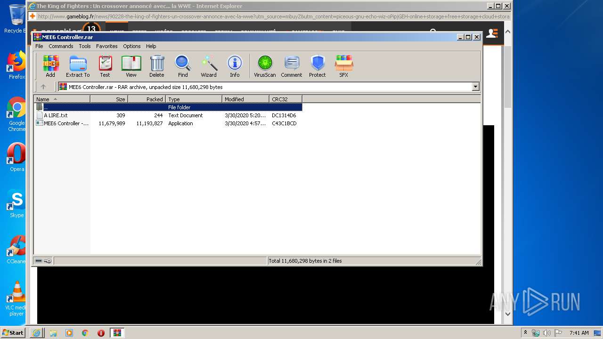Select the Firefox desktop shortcut
603x339 pixels.
click(16, 65)
